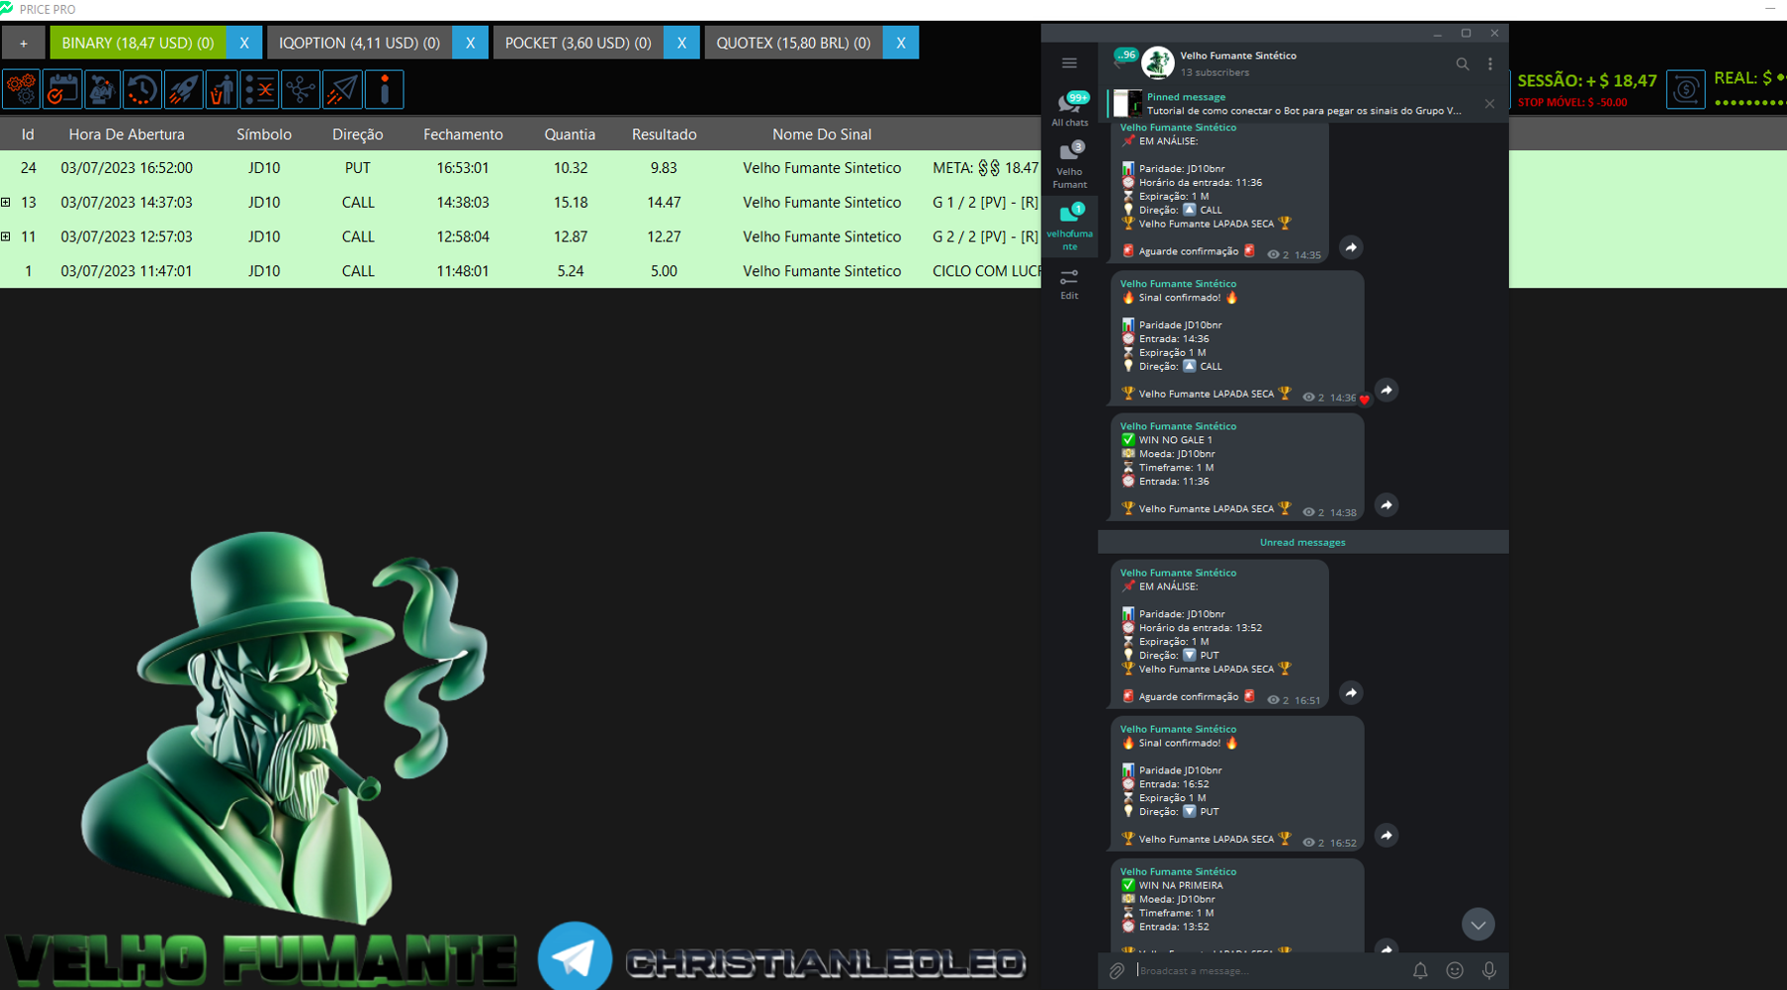
Task: Close the POCKET account tab
Action: (681, 43)
